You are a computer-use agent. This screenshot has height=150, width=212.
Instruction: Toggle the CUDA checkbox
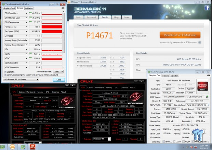tap(174, 141)
